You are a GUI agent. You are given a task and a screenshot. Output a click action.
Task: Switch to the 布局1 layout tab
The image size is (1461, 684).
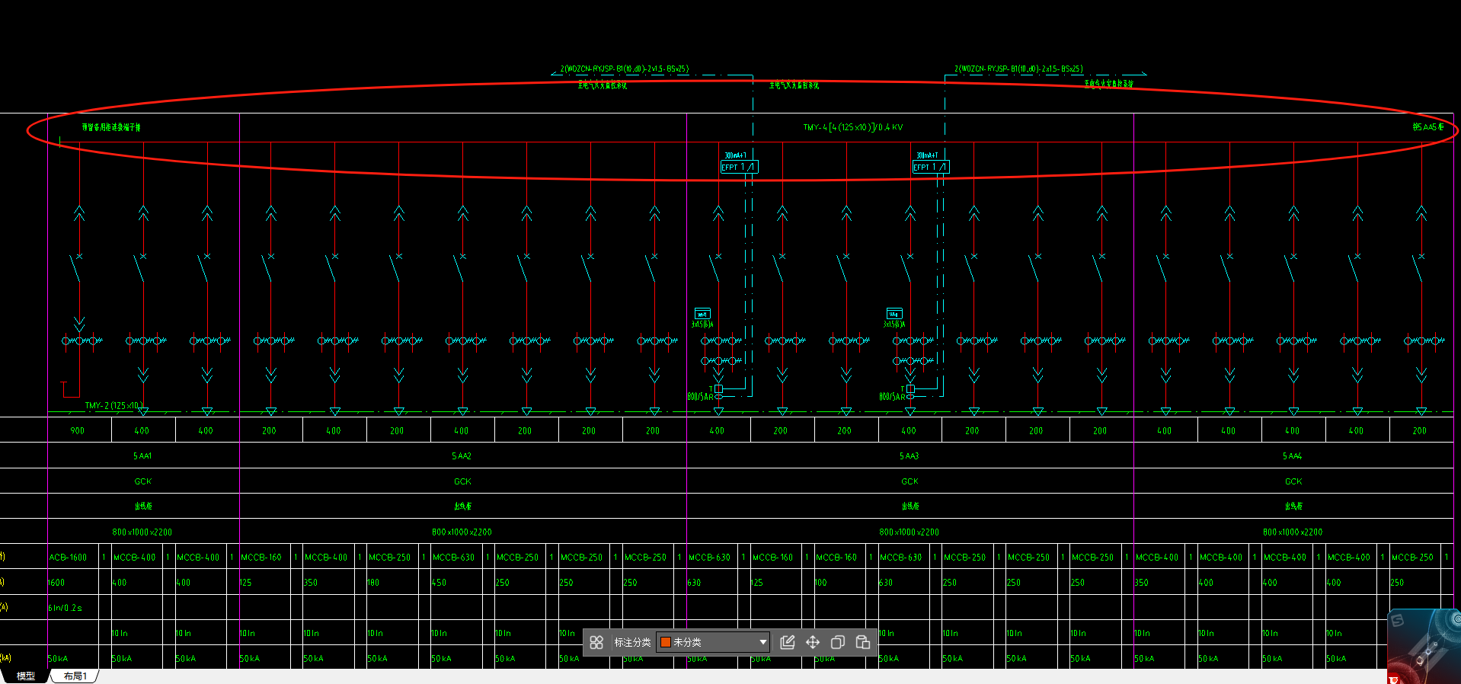pos(75,676)
